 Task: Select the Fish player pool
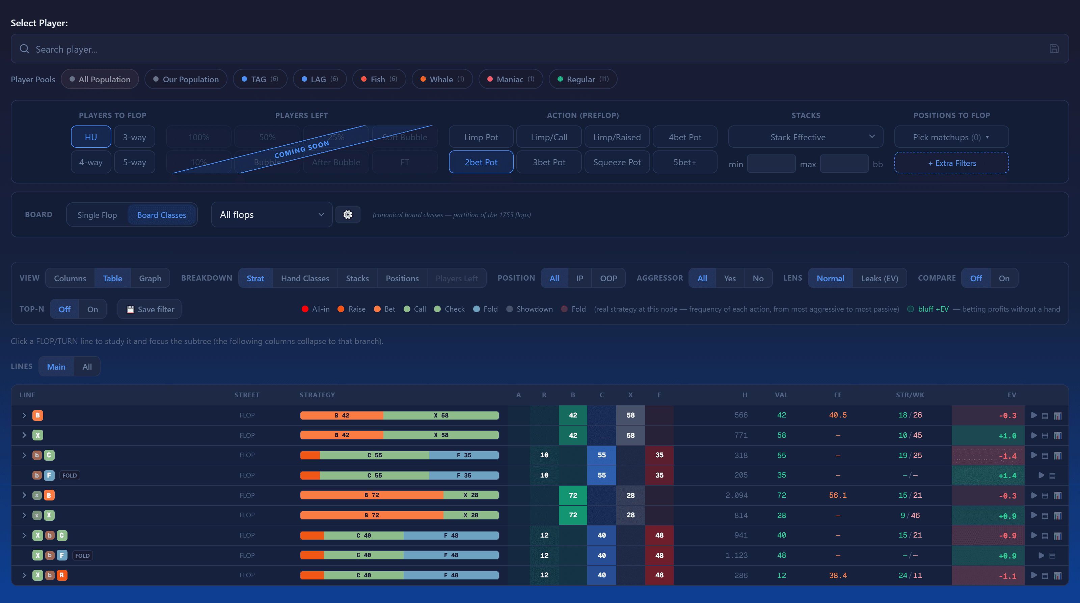point(379,79)
